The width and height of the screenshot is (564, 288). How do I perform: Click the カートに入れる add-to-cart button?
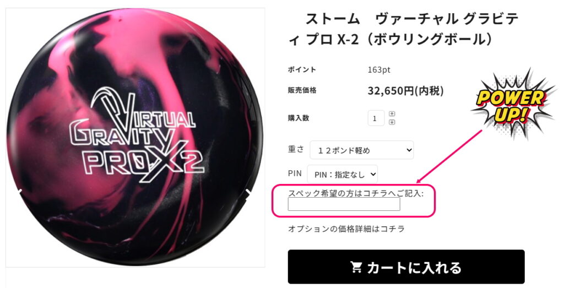click(x=406, y=267)
